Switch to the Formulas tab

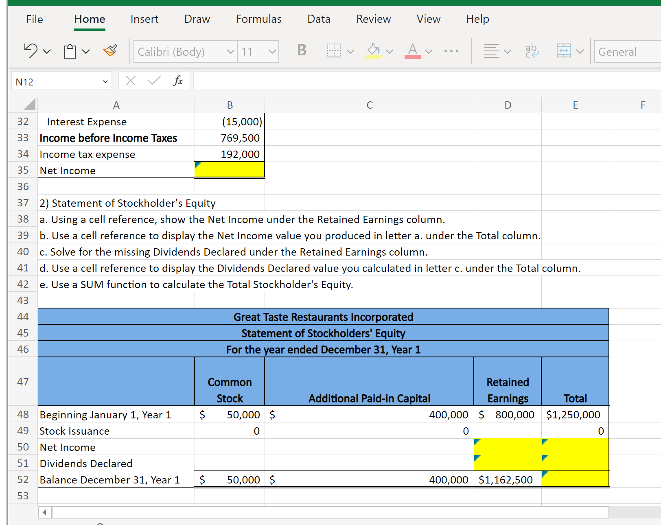258,19
